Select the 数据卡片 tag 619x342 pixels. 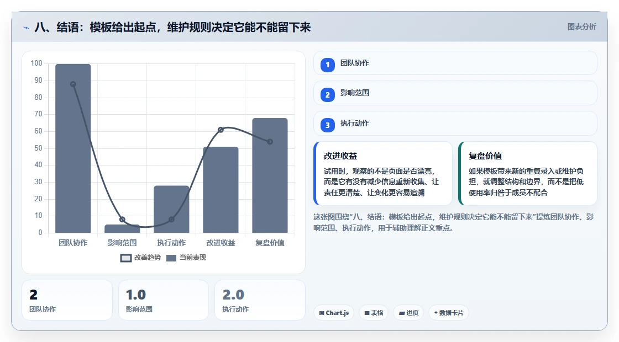point(448,313)
